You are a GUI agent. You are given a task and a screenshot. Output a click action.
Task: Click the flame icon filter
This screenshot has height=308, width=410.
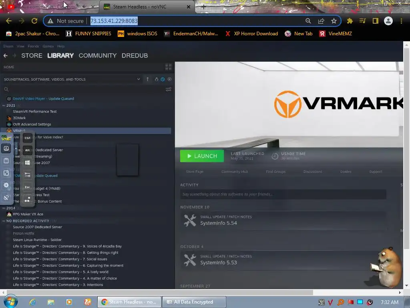(157, 79)
